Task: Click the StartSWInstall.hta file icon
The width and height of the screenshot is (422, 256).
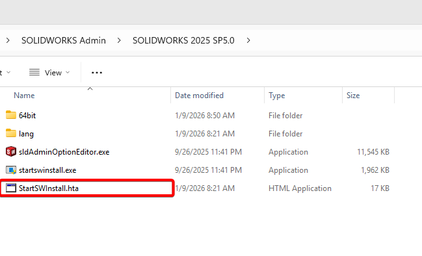Action: [x=11, y=188]
